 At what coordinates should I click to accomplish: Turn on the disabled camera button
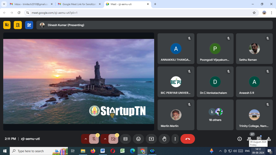coord(113,139)
